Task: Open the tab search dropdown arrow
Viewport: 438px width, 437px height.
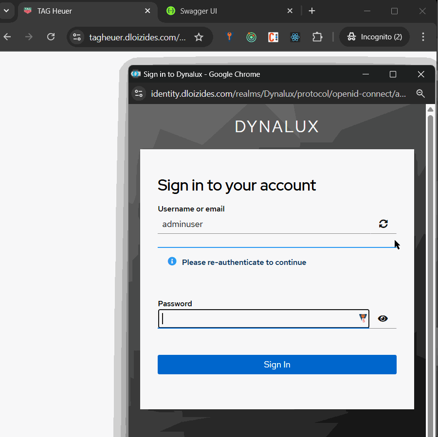Action: 6,11
